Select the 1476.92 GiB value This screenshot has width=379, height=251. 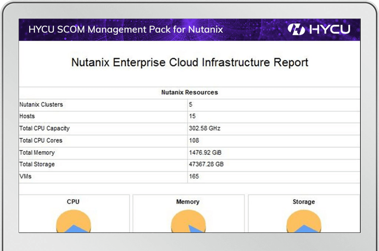click(x=205, y=153)
